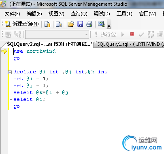Click the query designer icon after execution plan
The image size is (164, 154).
pos(160,34)
